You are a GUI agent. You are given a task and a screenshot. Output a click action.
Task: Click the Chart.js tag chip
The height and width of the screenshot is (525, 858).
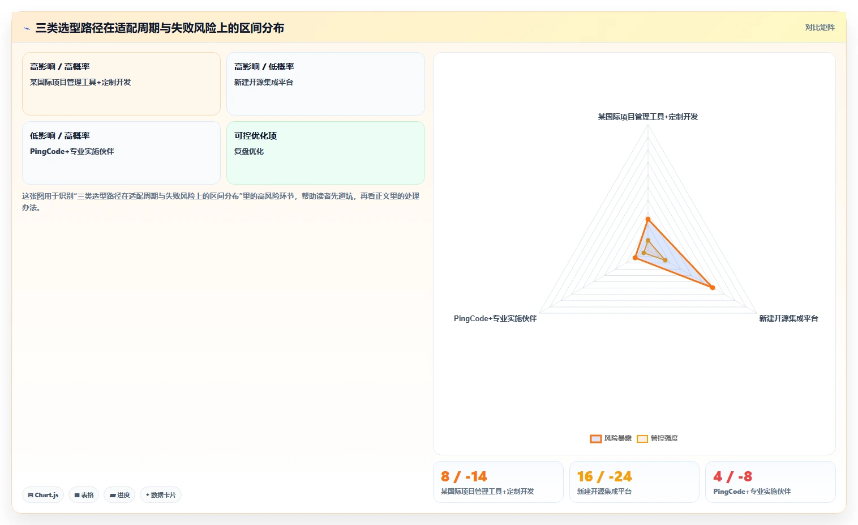click(x=43, y=495)
